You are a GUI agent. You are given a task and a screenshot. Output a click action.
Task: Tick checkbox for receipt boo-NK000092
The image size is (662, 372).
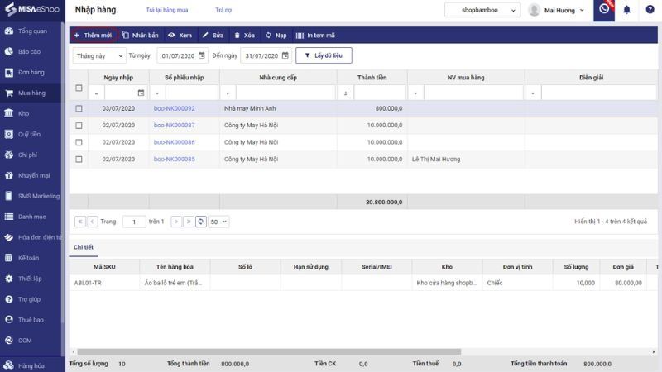(x=79, y=108)
